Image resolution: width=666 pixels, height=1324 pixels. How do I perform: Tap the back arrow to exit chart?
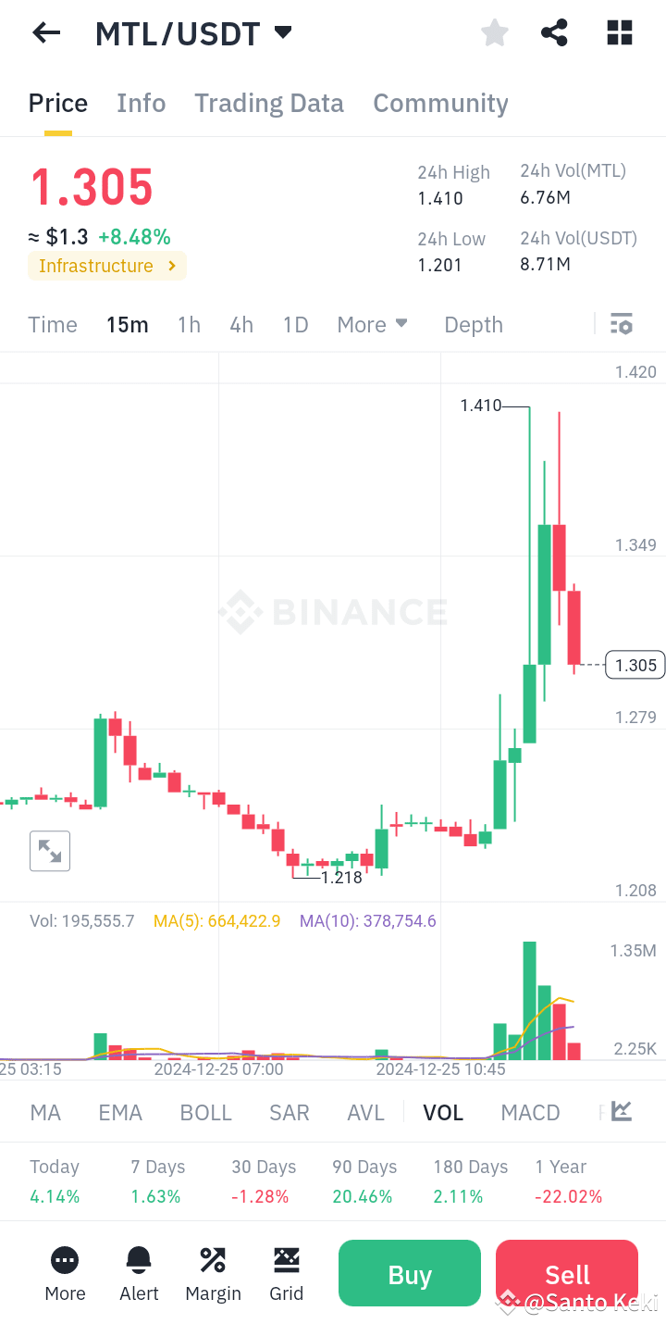pos(45,32)
